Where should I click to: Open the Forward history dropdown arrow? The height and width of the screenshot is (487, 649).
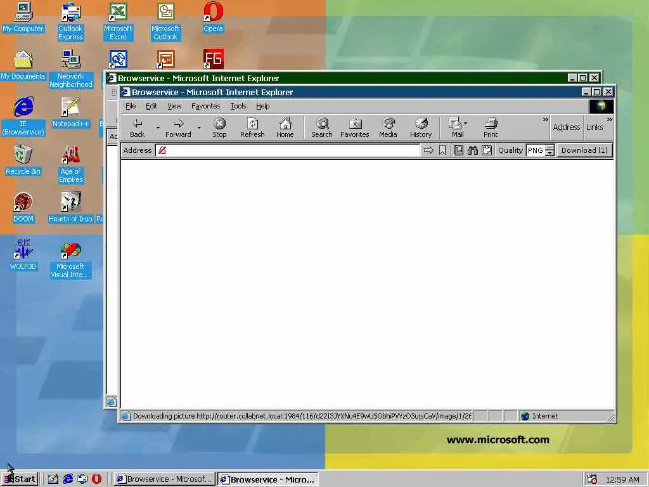(199, 127)
